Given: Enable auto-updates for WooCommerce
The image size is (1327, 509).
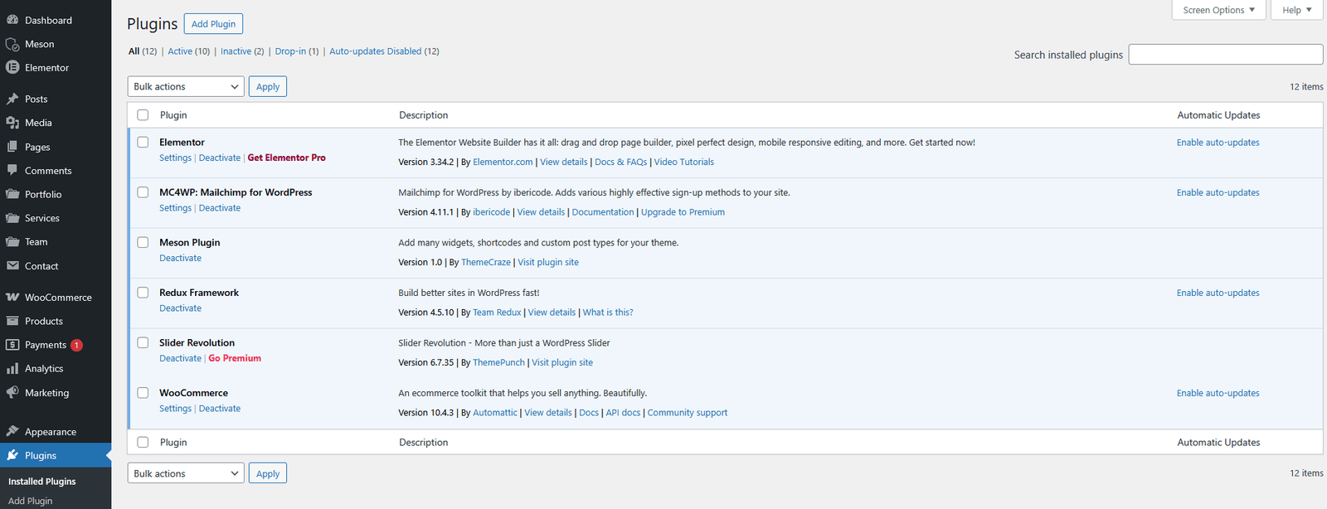Looking at the screenshot, I should pos(1218,393).
